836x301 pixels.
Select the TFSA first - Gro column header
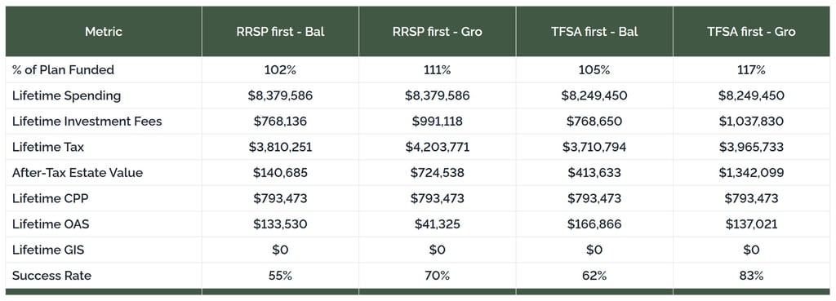click(x=751, y=32)
